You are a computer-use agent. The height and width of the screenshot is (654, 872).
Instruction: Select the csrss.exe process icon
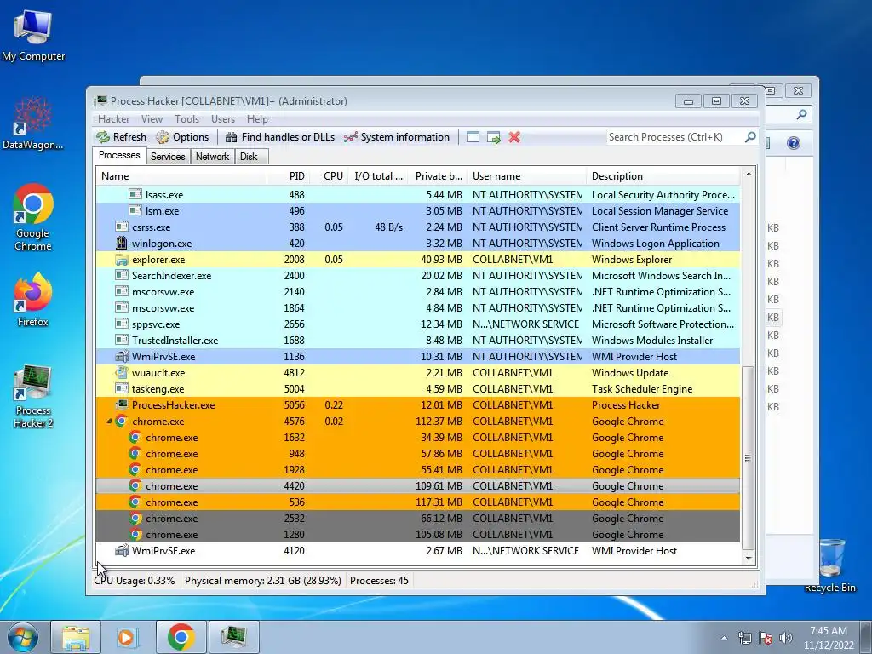tap(121, 227)
